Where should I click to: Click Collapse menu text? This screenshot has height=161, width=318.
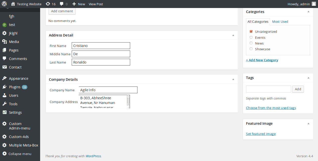pyautogui.click(x=20, y=154)
